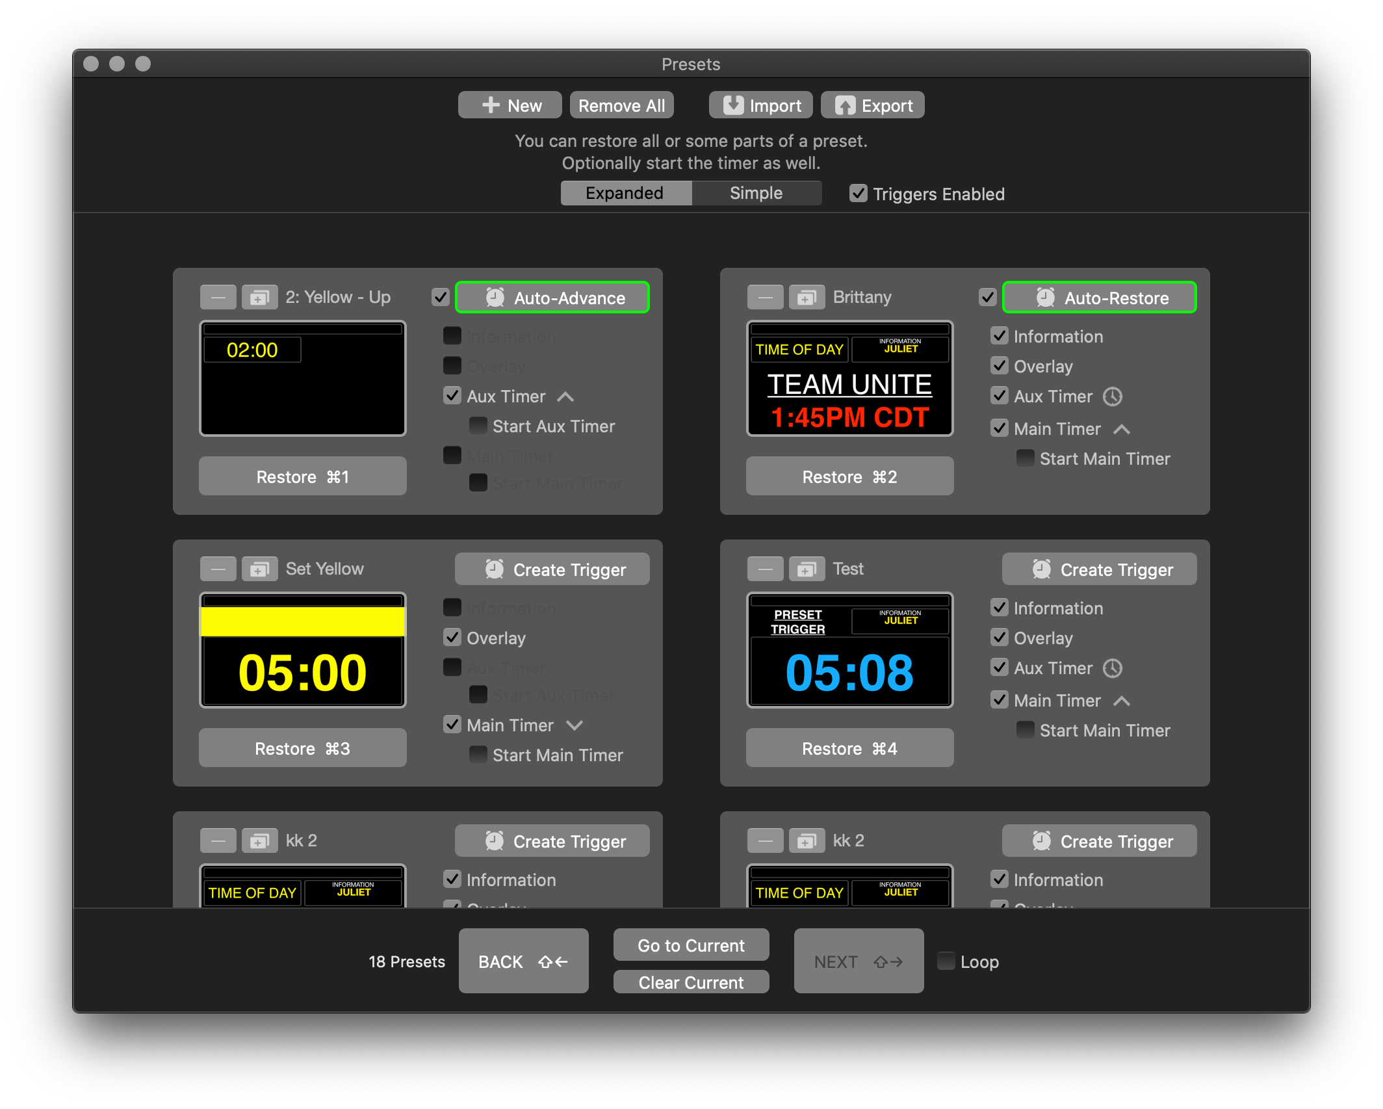This screenshot has width=1383, height=1109.
Task: Create Trigger for left kk 2 preset
Action: point(552,841)
